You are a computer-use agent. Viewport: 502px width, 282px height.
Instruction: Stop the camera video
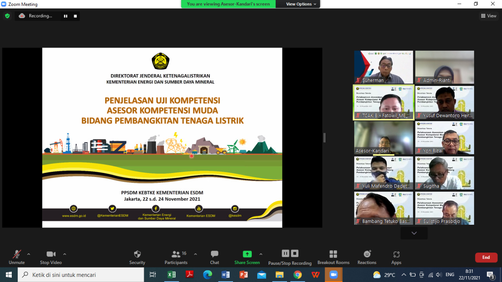pyautogui.click(x=51, y=257)
